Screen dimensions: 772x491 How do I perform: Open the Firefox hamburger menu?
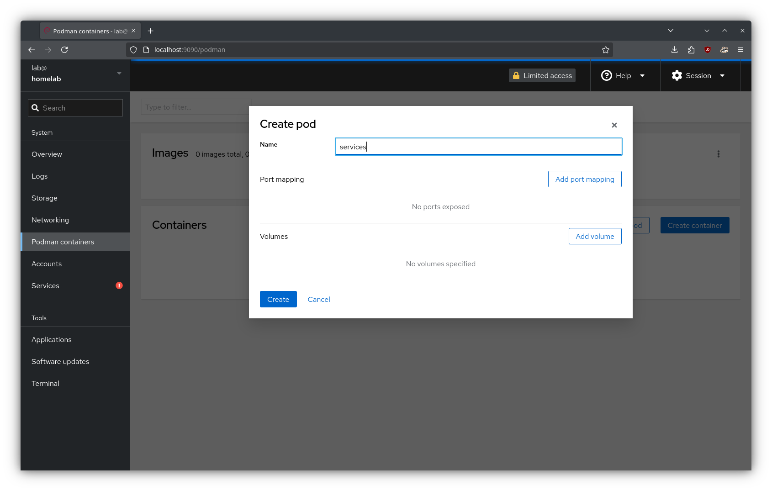(740, 50)
